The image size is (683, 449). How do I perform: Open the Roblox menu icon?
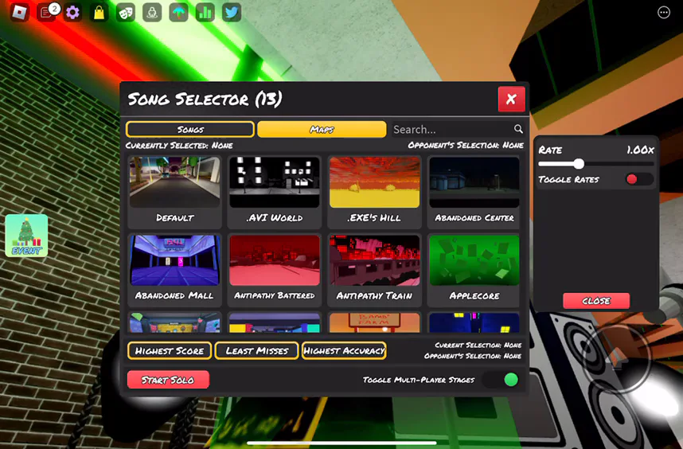(x=20, y=12)
